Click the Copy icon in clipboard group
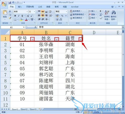This screenshot has width=125, height=114. [x=10, y=15]
